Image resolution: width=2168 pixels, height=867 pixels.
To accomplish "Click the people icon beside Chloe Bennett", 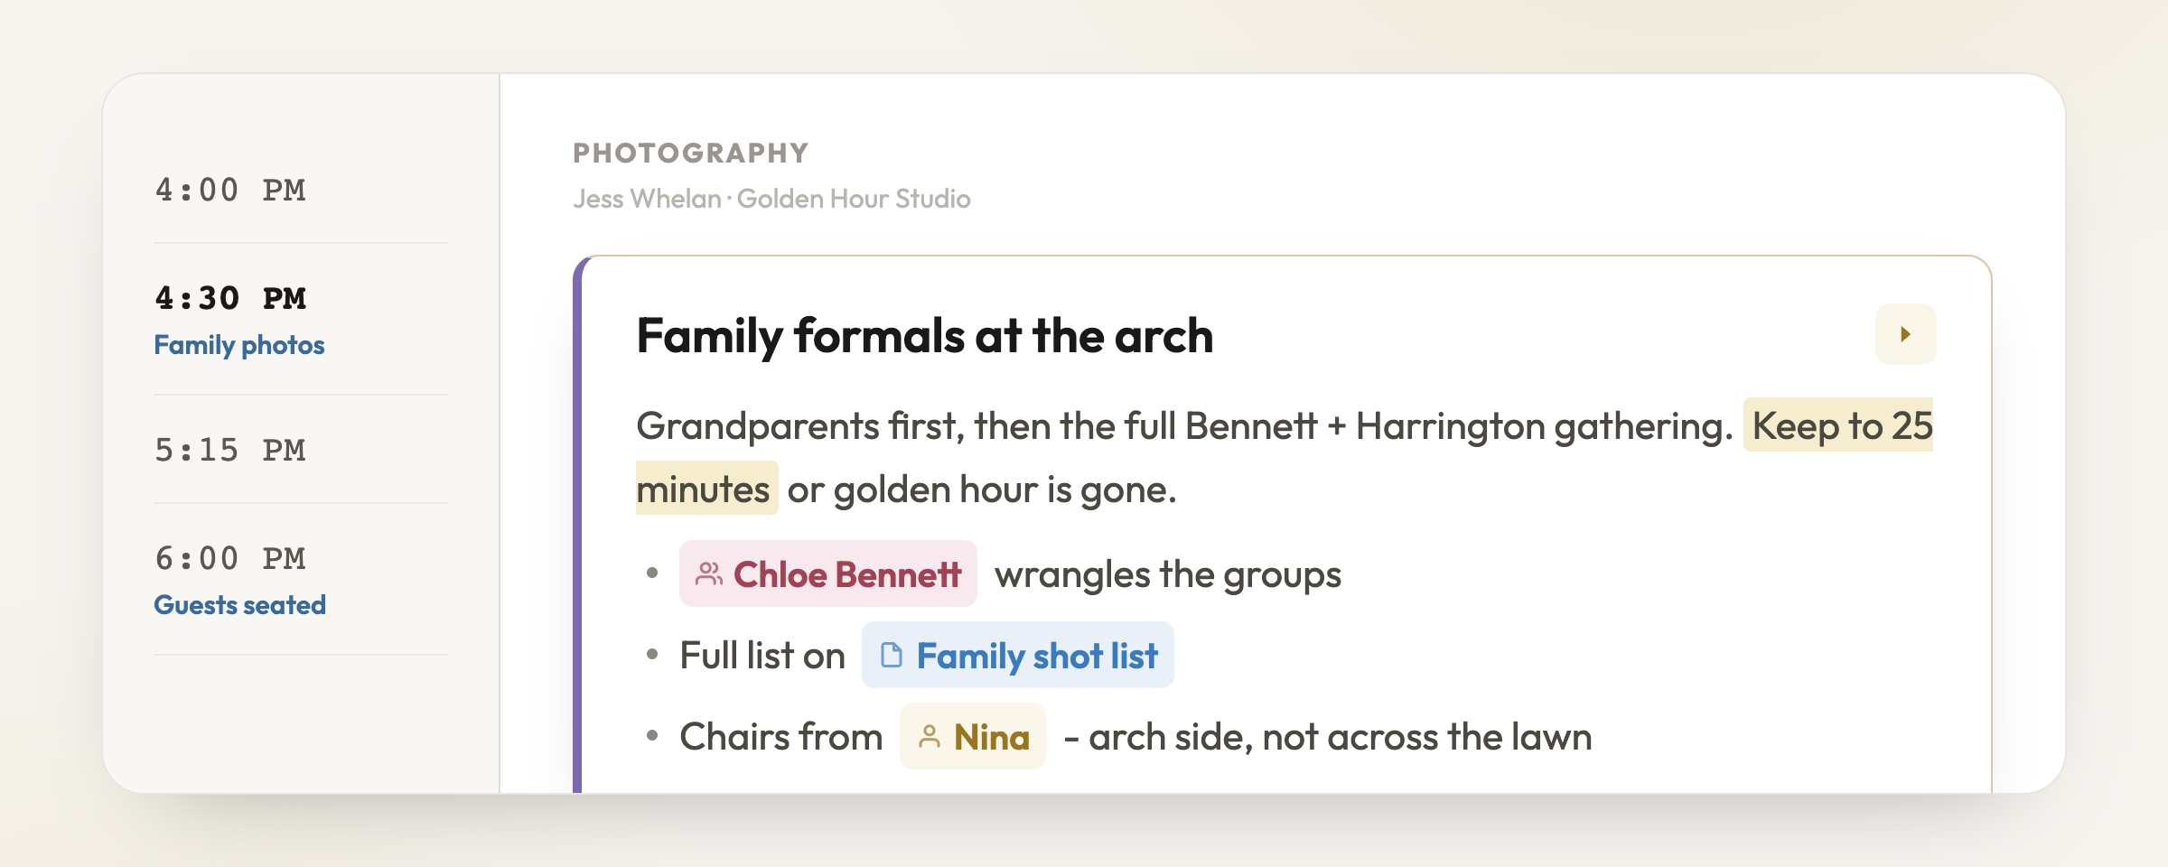I will pos(709,573).
